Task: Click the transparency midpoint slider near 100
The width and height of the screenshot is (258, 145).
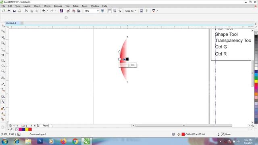Action: tap(129, 65)
